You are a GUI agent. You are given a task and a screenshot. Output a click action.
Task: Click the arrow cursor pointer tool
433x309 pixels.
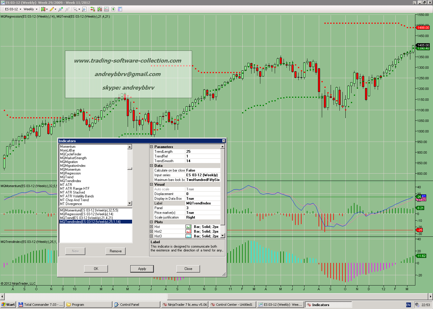click(x=75, y=9)
